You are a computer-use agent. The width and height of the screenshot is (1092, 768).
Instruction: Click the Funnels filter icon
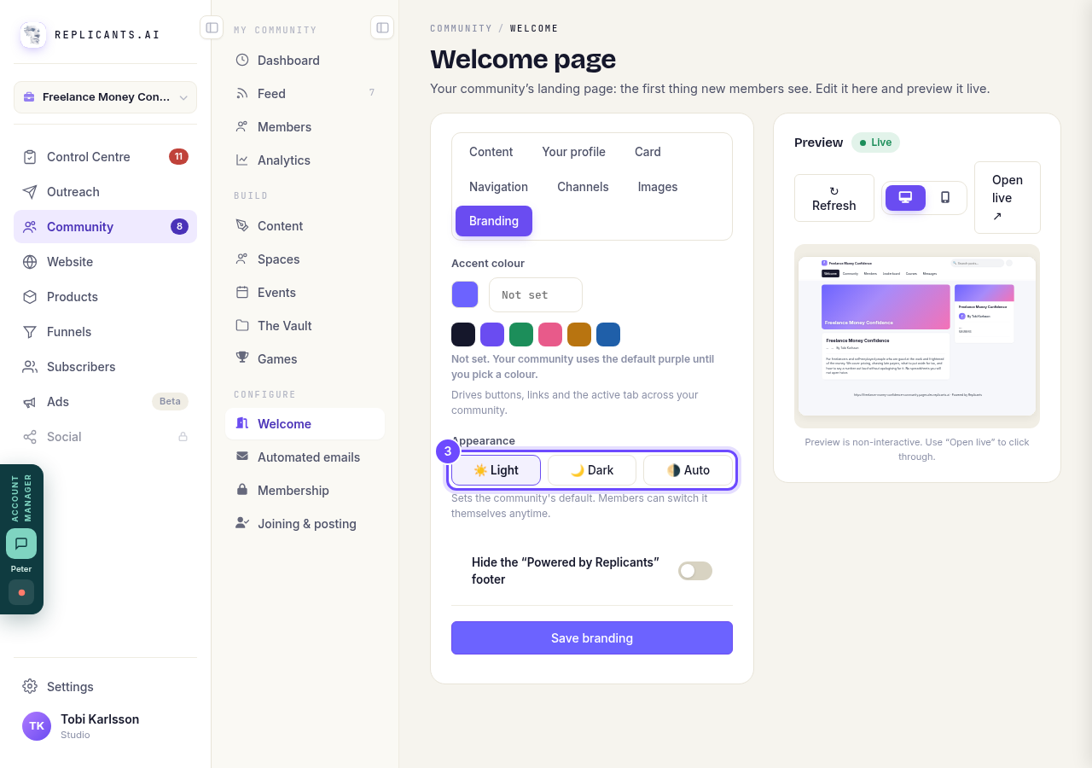[x=30, y=332]
